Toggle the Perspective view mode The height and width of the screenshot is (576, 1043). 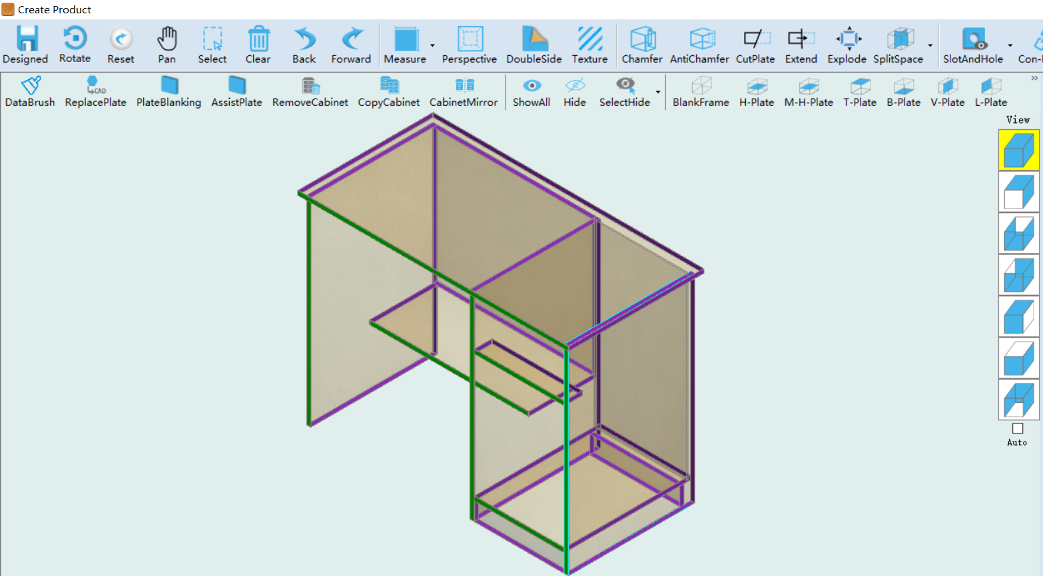pyautogui.click(x=469, y=39)
